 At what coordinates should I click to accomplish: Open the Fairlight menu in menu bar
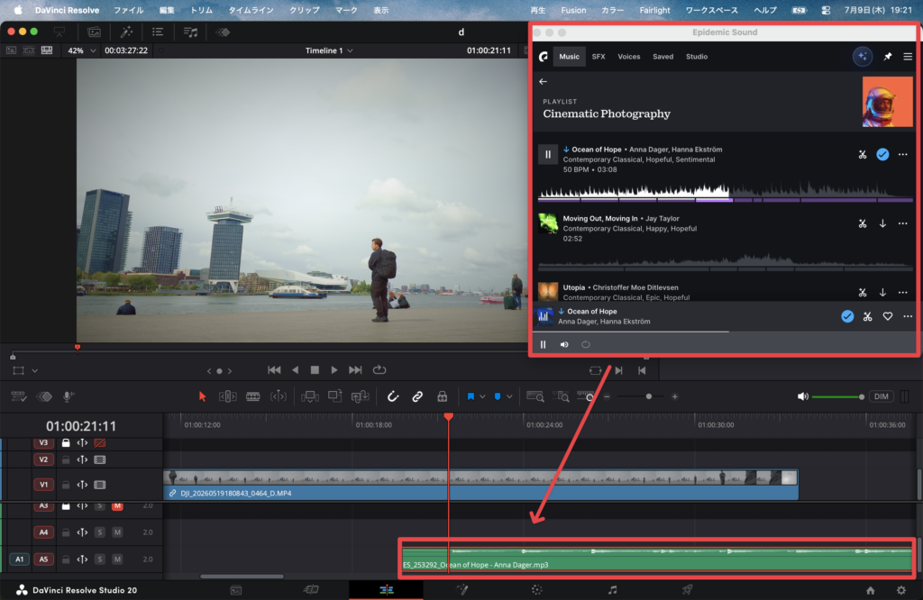(654, 10)
